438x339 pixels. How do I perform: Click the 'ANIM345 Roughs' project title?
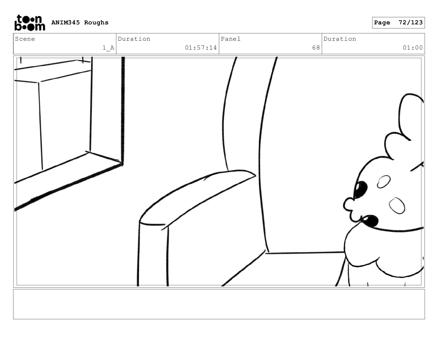click(x=80, y=22)
